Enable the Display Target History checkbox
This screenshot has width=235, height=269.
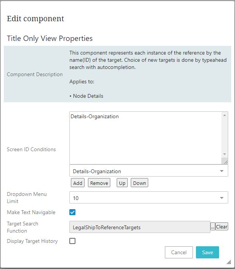[x=72, y=241]
